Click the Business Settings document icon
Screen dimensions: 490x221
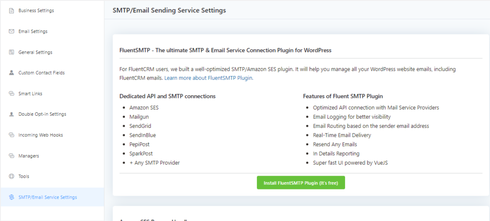coord(11,11)
